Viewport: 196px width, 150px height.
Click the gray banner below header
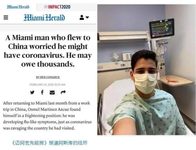[x=48, y=28]
